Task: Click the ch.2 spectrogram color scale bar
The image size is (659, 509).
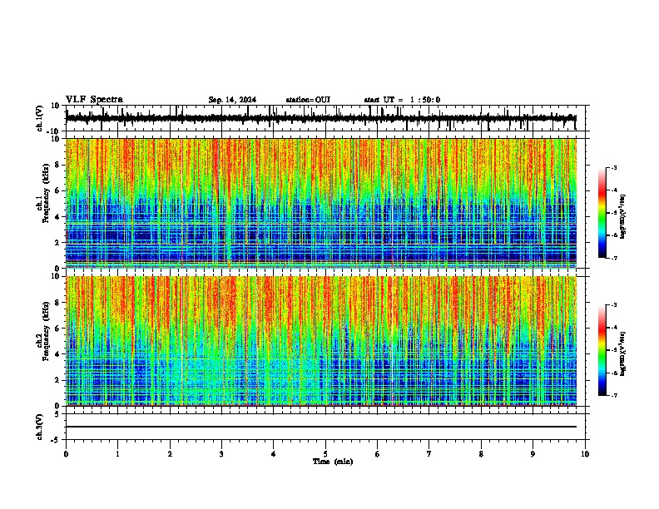Action: [x=602, y=350]
